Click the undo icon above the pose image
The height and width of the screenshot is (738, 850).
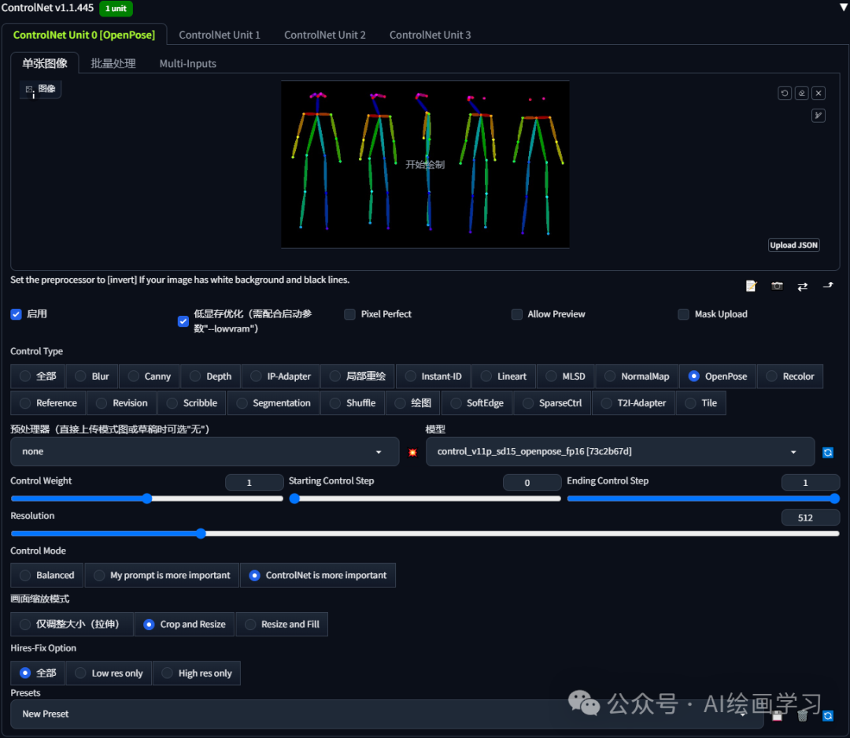click(785, 94)
